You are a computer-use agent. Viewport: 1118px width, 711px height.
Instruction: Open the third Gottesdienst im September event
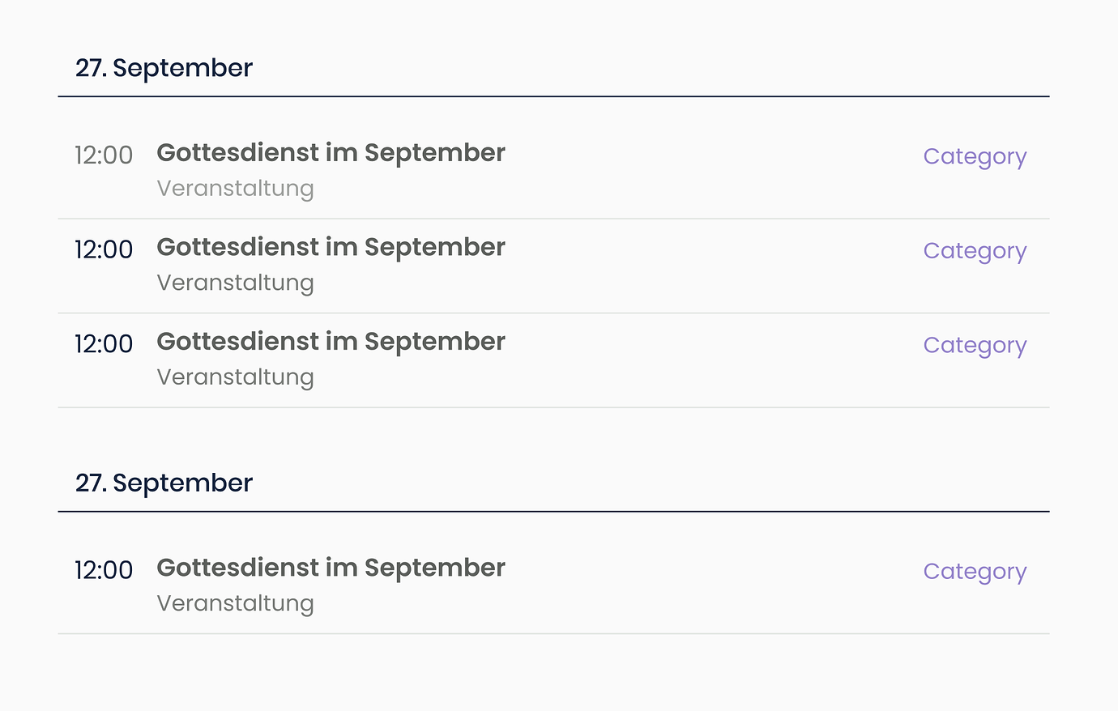coord(331,341)
